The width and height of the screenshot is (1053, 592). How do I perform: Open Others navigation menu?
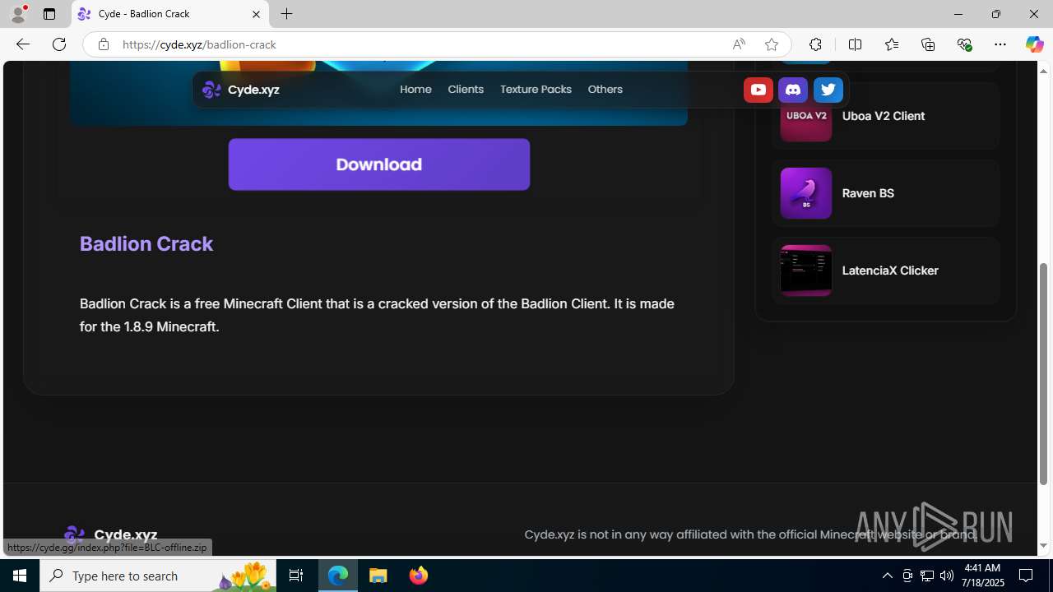pyautogui.click(x=605, y=90)
